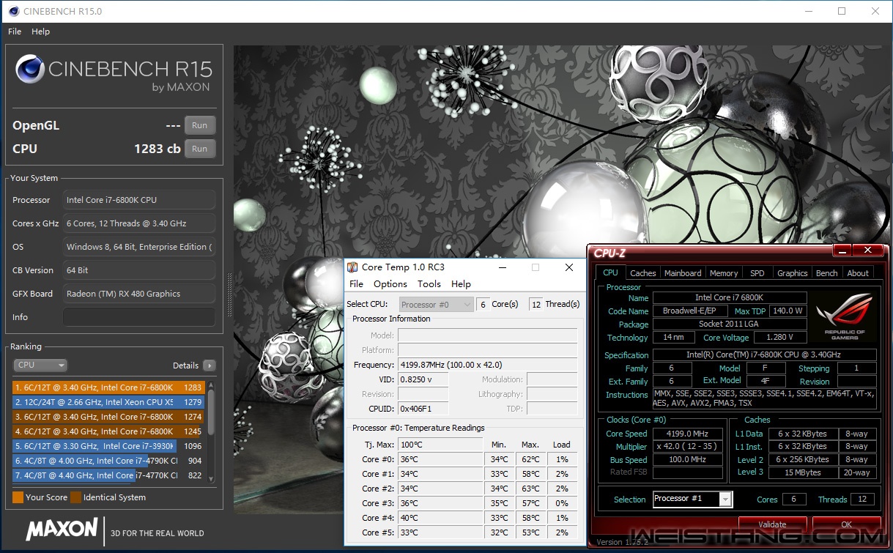Switch to the Caches tab in CPU-Z
Viewport: 893px width, 553px height.
643,273
